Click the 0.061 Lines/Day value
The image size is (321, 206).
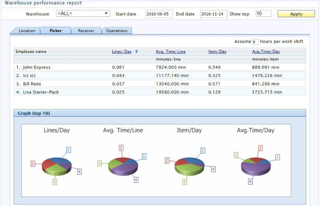coord(118,67)
